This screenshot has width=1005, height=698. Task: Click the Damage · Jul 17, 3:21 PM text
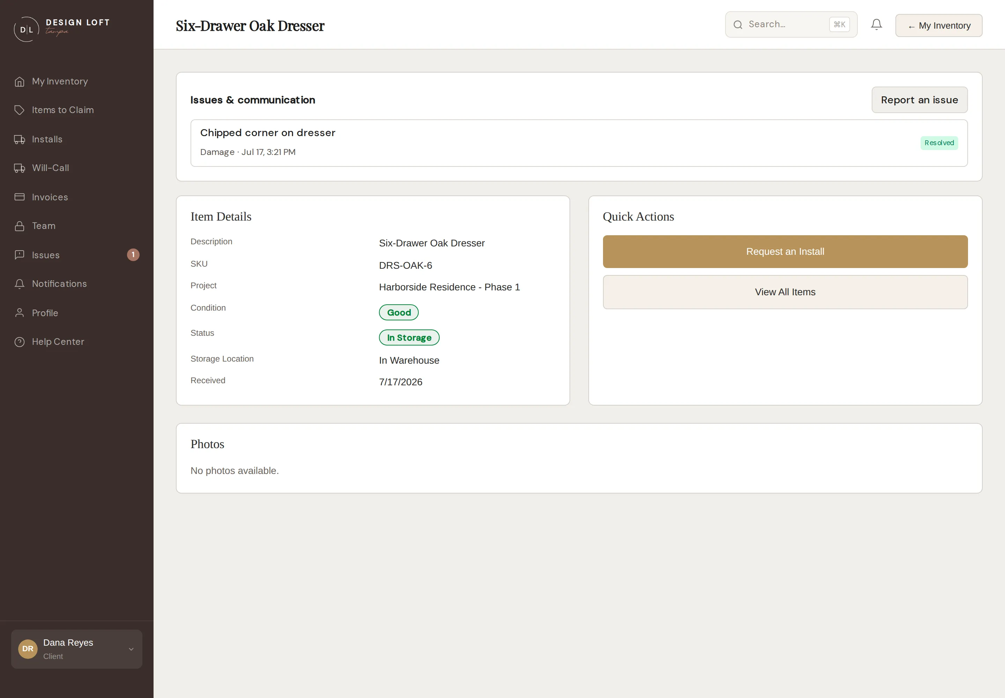pos(247,152)
